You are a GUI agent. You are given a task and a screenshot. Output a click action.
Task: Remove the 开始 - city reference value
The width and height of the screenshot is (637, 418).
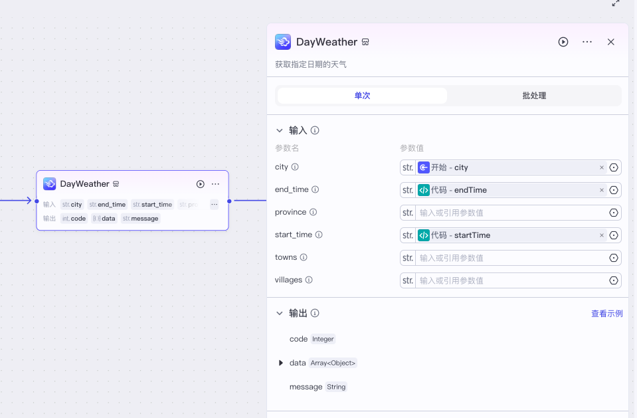(602, 167)
